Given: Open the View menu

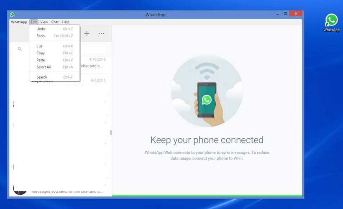Looking at the screenshot, I should (x=44, y=22).
